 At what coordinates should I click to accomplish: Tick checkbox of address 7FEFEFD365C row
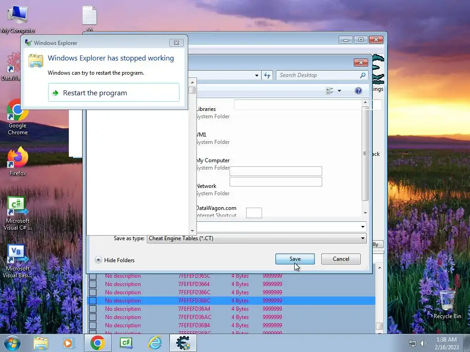[93, 276]
